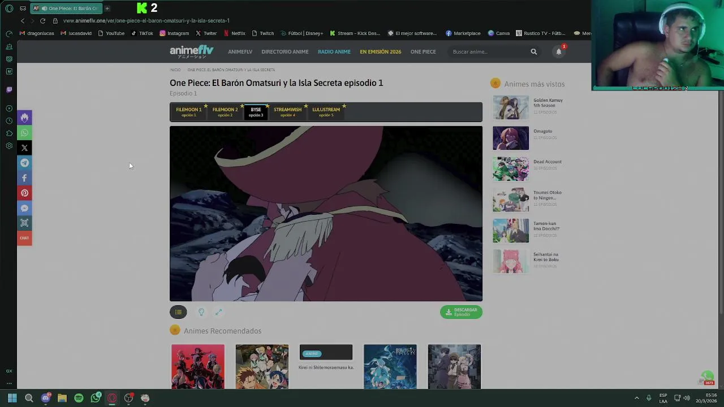The height and width of the screenshot is (407, 724).
Task: Open the Marketplace bookmark
Action: (463, 33)
